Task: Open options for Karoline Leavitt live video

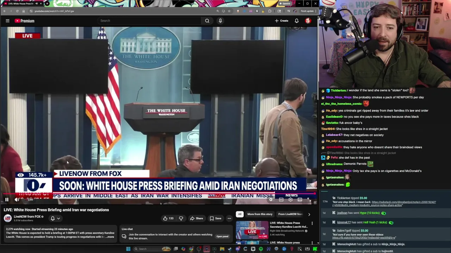Action: [312, 223]
